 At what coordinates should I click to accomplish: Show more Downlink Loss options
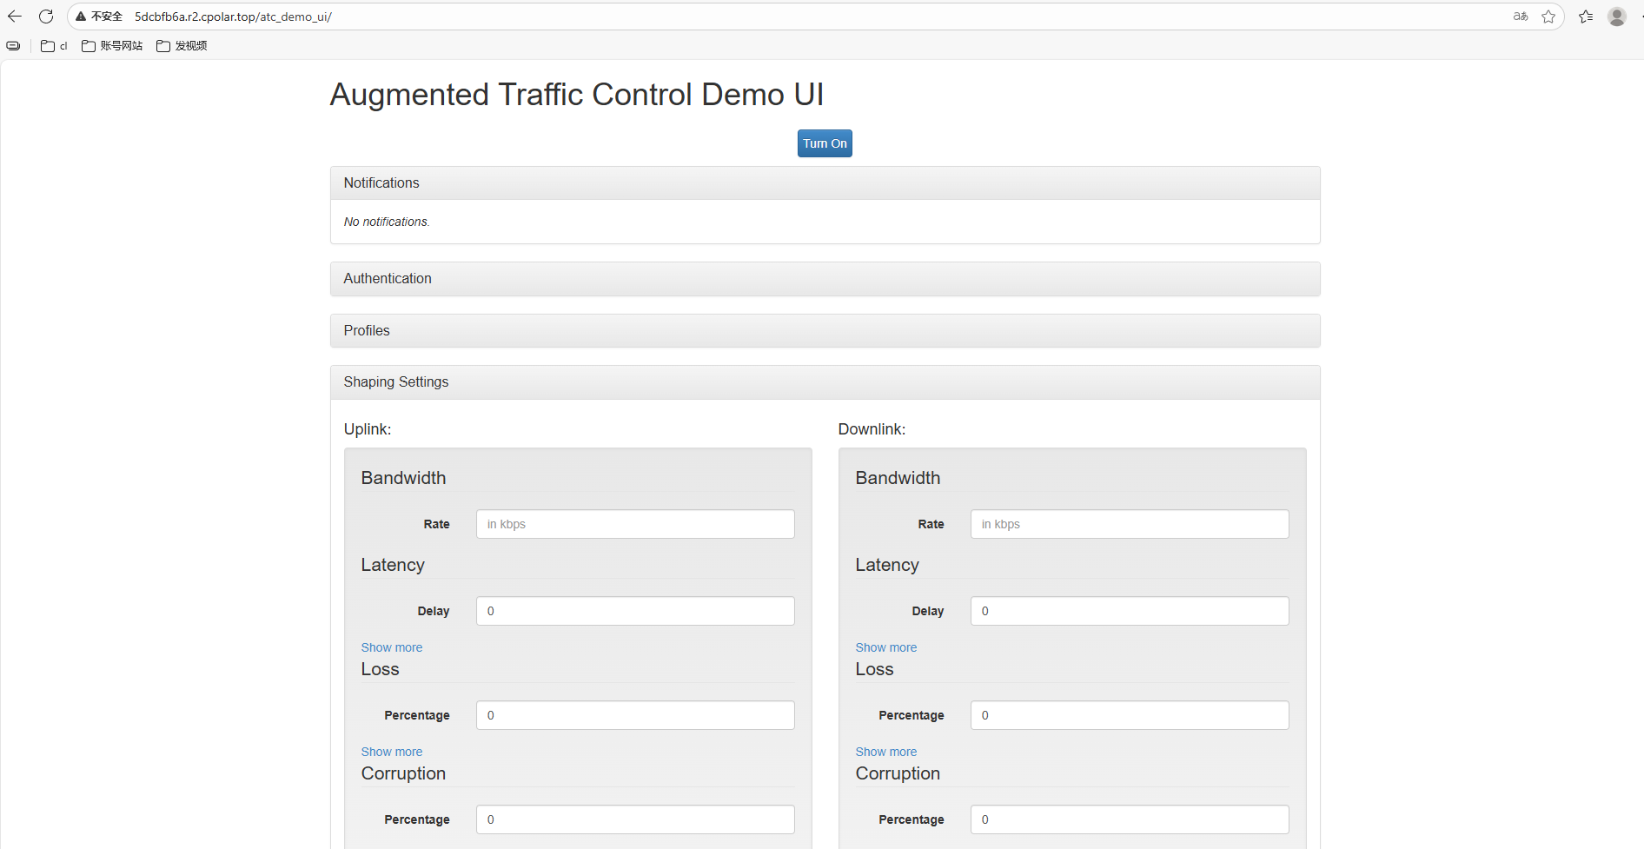pyautogui.click(x=886, y=752)
